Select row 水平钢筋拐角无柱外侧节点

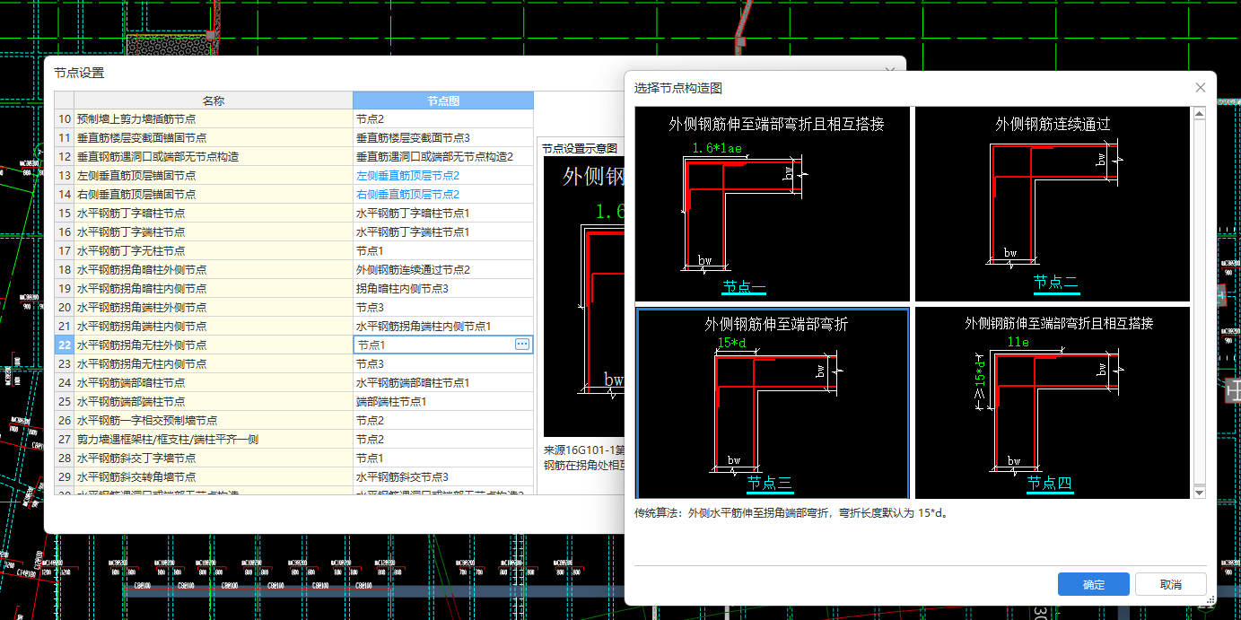tap(214, 345)
